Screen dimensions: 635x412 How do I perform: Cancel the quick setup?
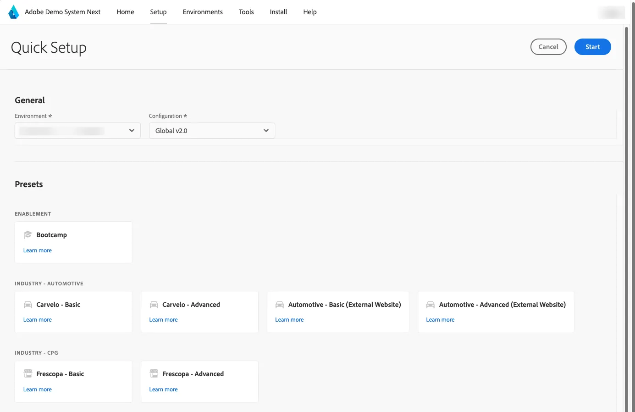(x=548, y=47)
